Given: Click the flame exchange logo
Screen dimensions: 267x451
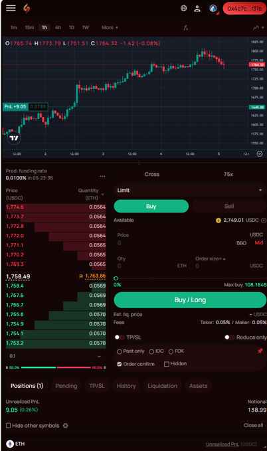Looking at the screenshot, I should tap(27, 9).
